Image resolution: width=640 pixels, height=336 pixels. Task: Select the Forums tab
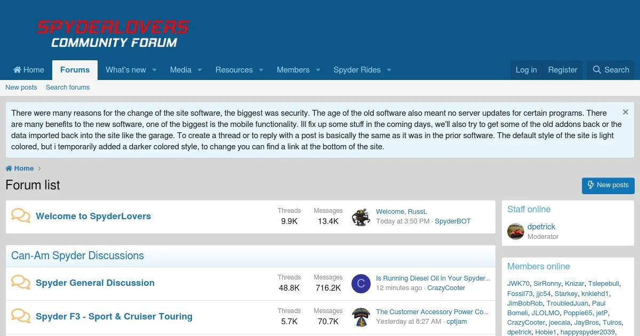coord(75,70)
